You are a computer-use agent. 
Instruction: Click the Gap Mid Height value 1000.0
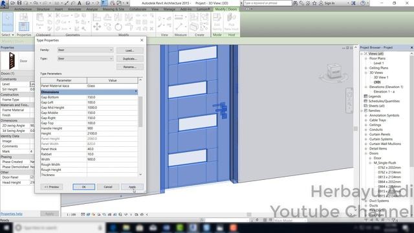[x=112, y=107]
